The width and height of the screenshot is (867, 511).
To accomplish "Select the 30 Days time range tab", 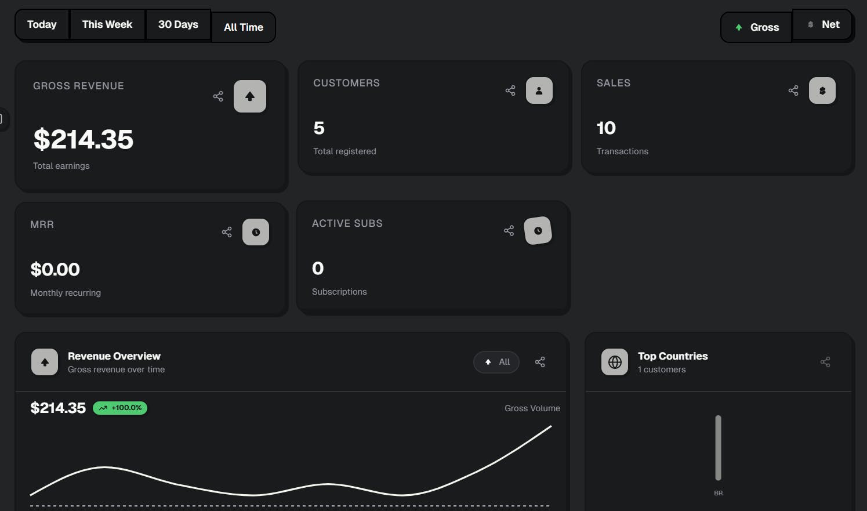I will click(178, 24).
